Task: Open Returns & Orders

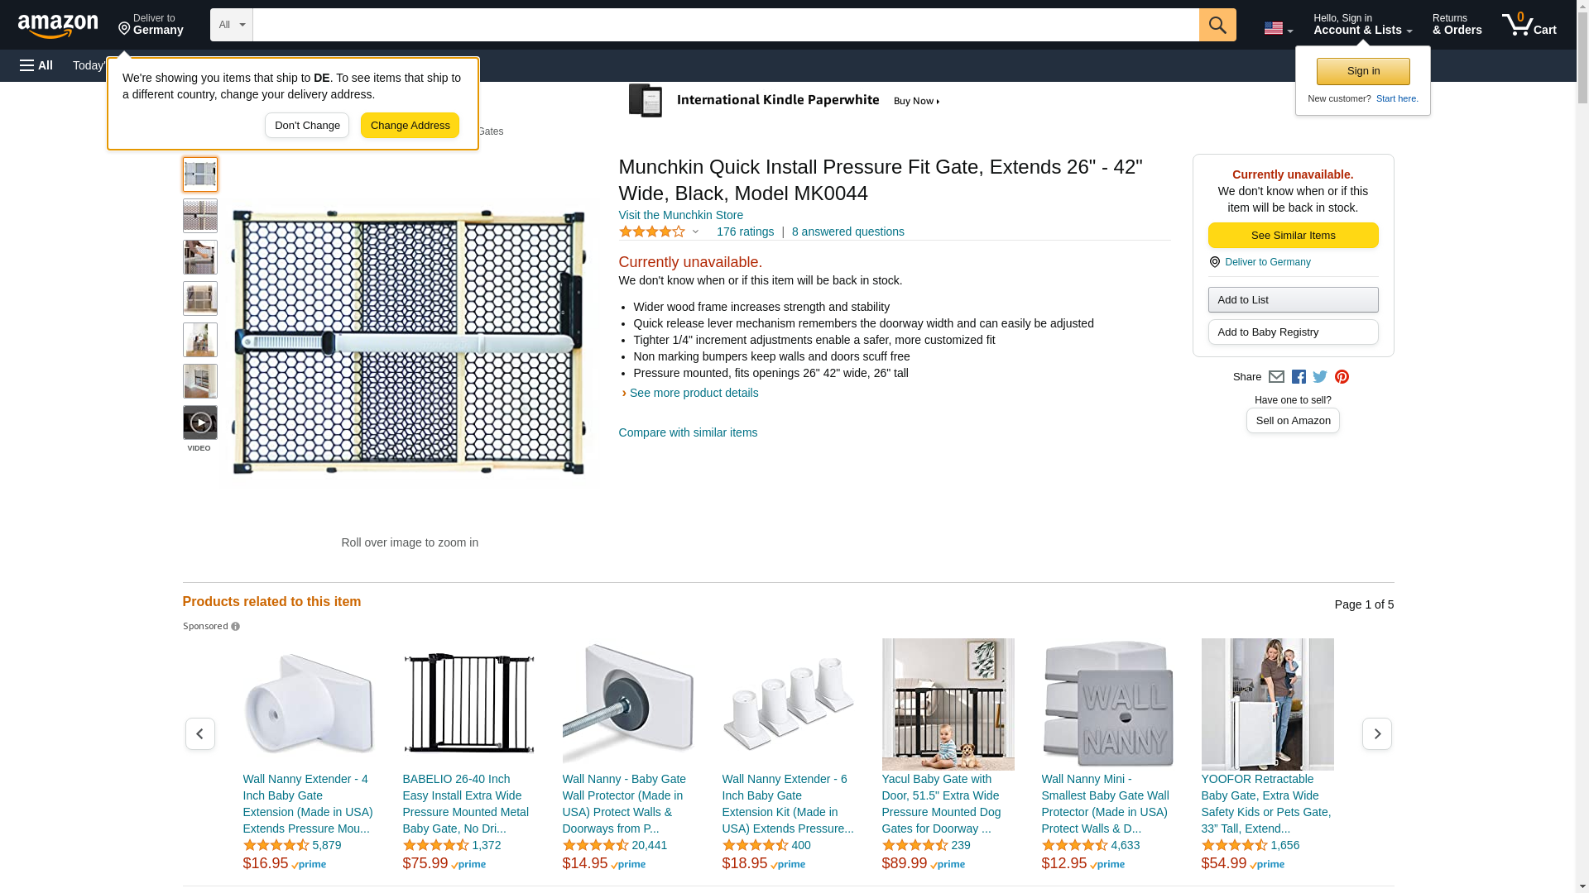Action: pos(1457,25)
